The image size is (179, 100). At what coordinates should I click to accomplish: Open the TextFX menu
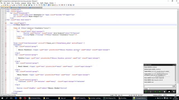point(42,3)
